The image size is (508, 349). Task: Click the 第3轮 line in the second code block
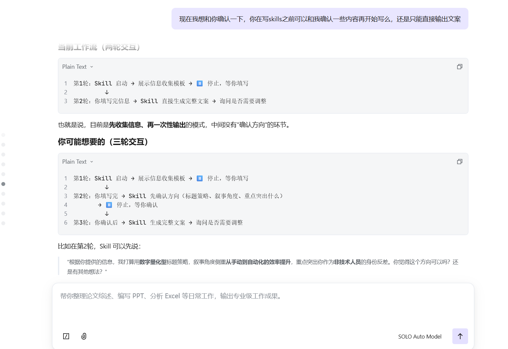click(158, 223)
